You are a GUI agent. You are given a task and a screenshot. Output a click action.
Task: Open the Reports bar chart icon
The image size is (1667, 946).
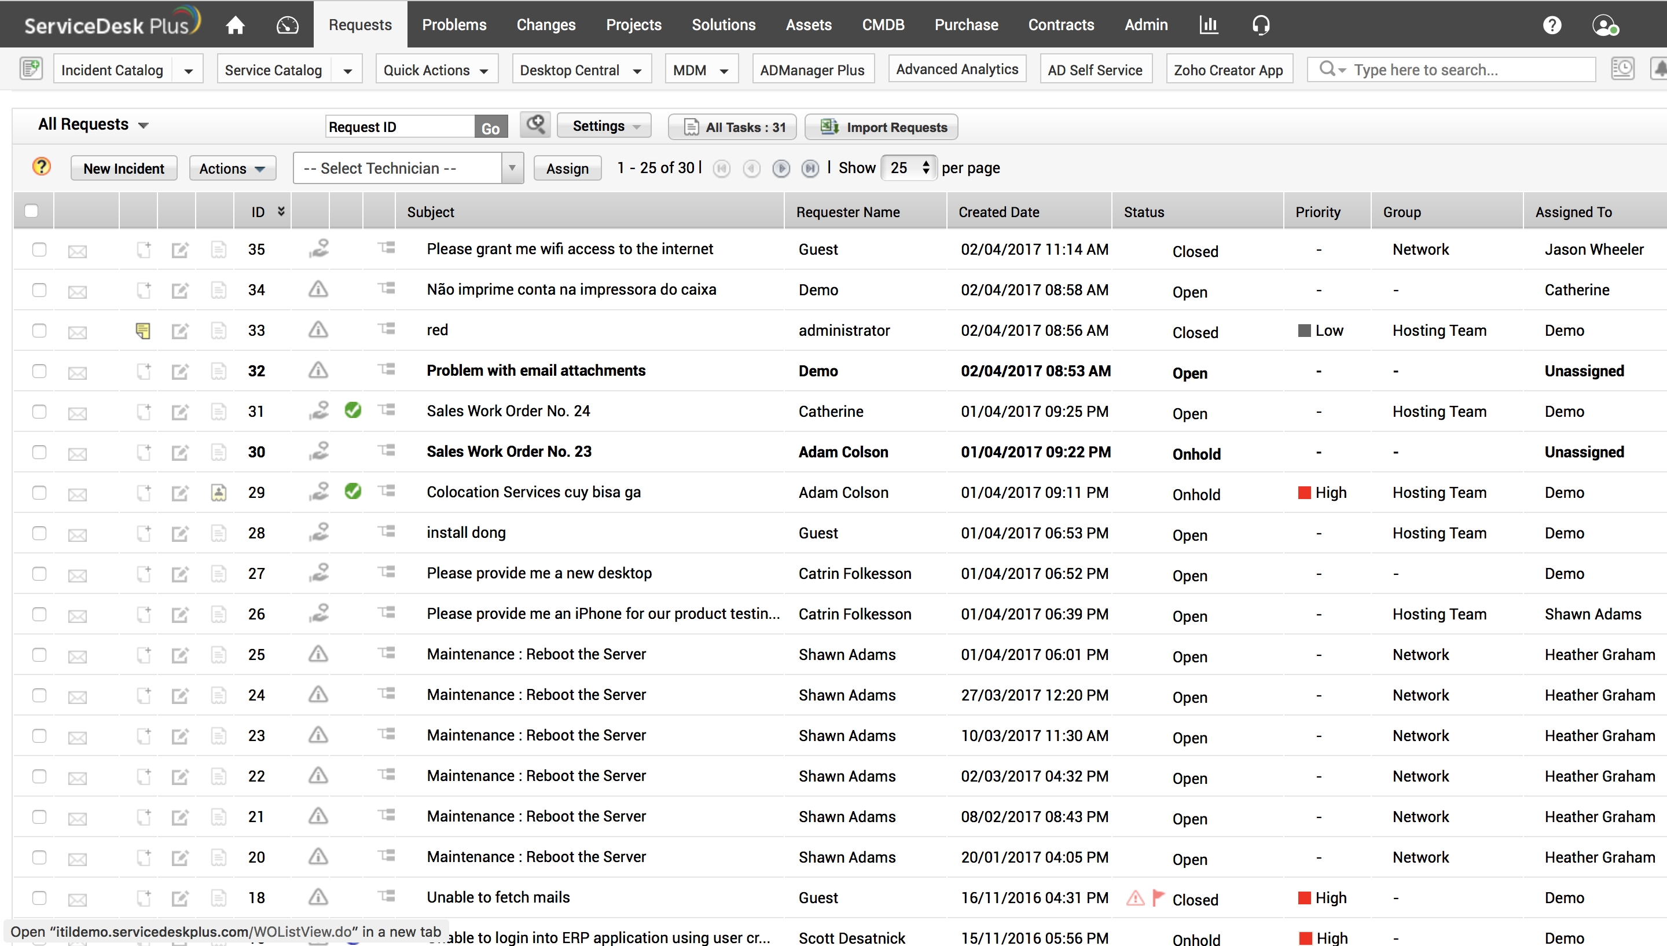coord(1208,25)
